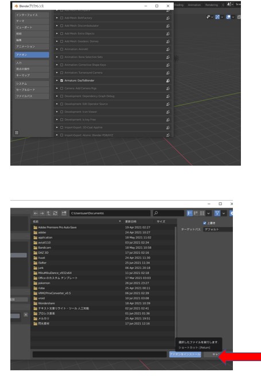Select the アドオン tab in Preferences
This screenshot has height=376, width=261.
tap(32, 55)
